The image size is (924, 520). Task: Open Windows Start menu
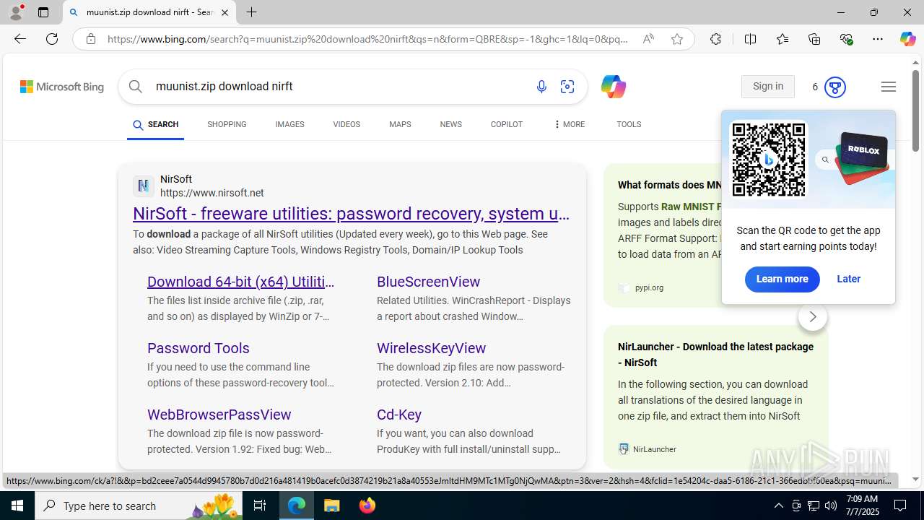pos(17,506)
